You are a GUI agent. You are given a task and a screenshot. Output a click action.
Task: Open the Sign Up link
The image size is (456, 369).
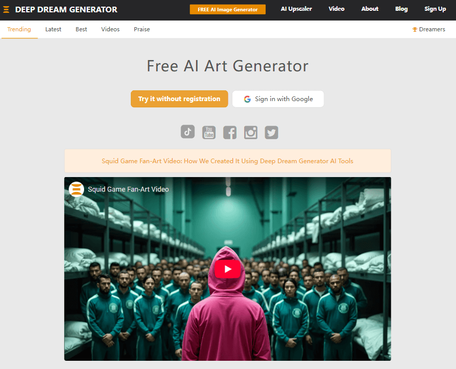435,9
